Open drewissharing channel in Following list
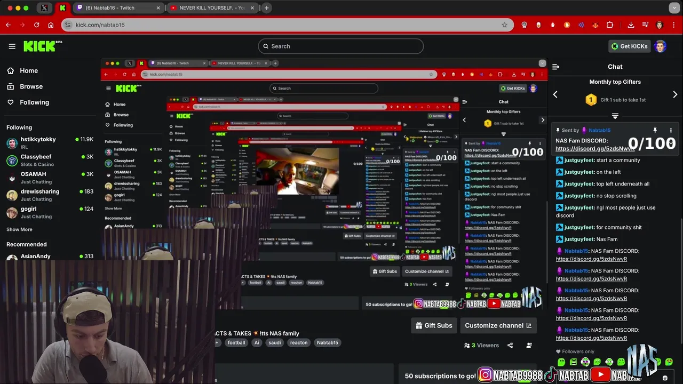The width and height of the screenshot is (683, 384). [50, 195]
